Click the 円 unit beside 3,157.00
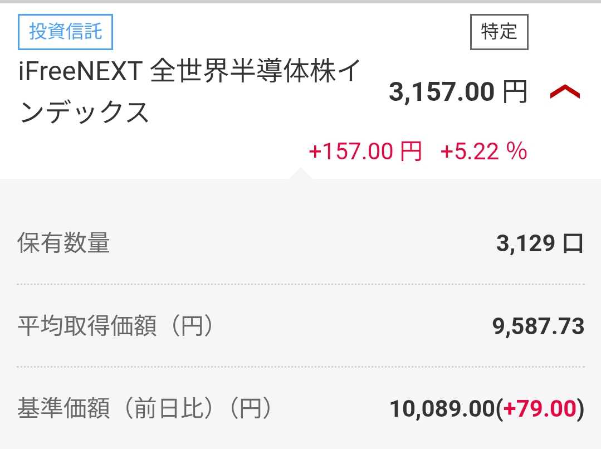601x449 pixels. (515, 92)
